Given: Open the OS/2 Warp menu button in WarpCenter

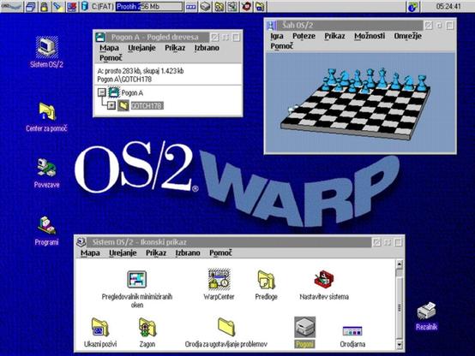Looking at the screenshot, I should tap(11, 6).
